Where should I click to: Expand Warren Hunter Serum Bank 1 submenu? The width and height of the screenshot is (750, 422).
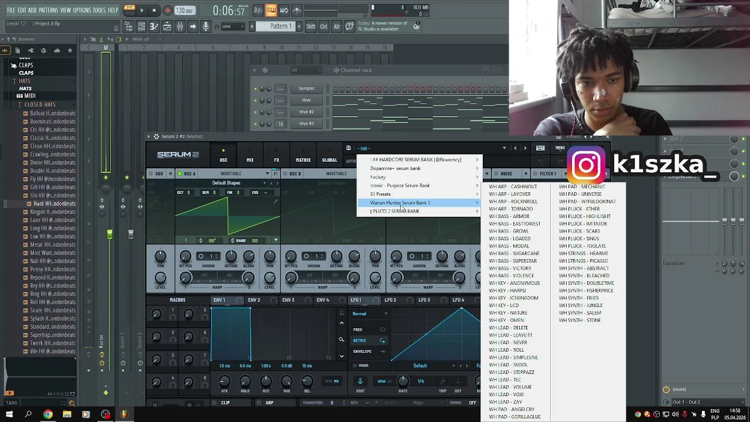[419, 203]
